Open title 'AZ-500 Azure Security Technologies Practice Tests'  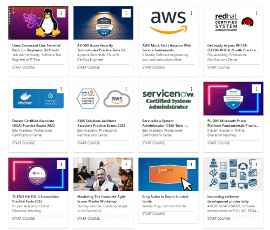pos(103,48)
